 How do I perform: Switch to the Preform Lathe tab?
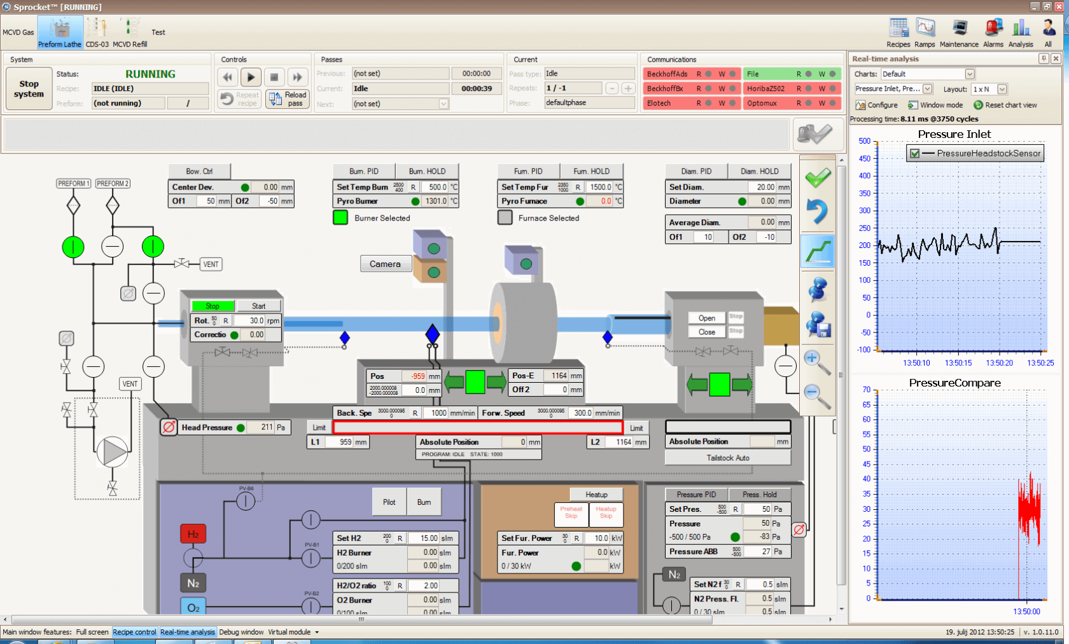[60, 33]
